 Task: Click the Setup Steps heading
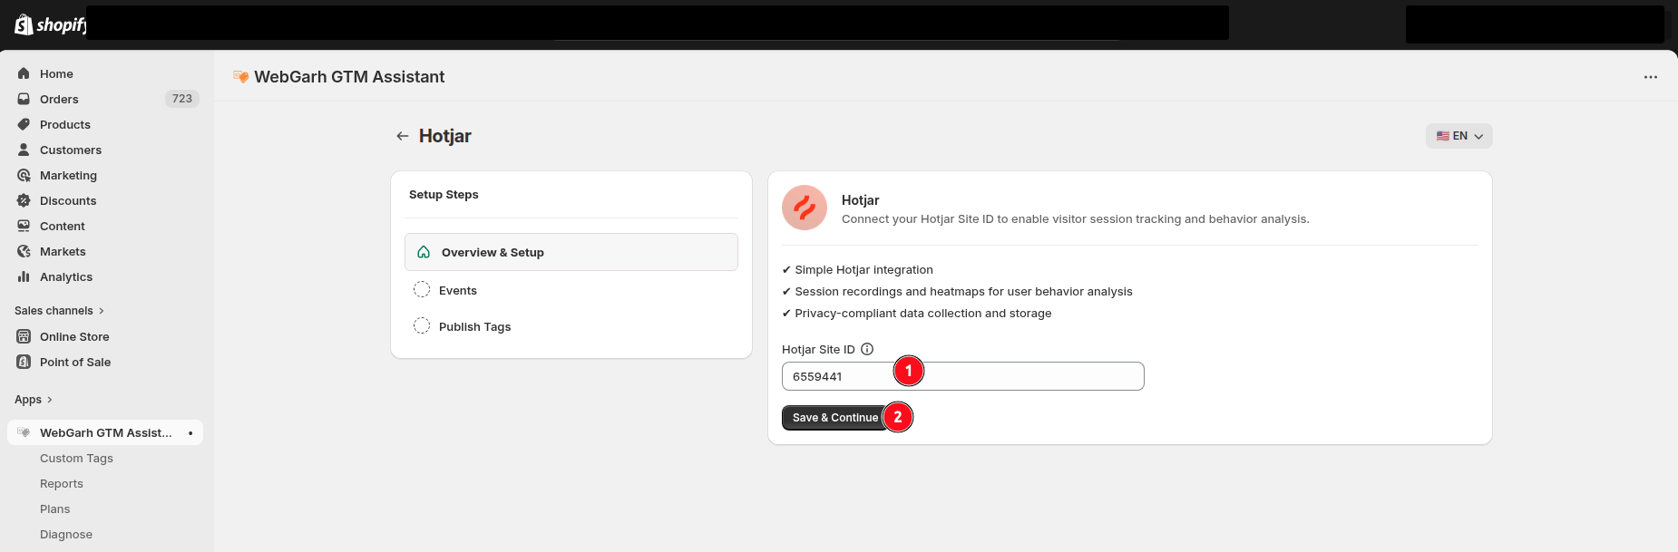pos(444,195)
